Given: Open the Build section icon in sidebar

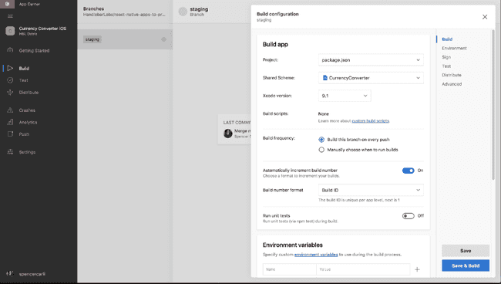Looking at the screenshot, I should tap(10, 68).
